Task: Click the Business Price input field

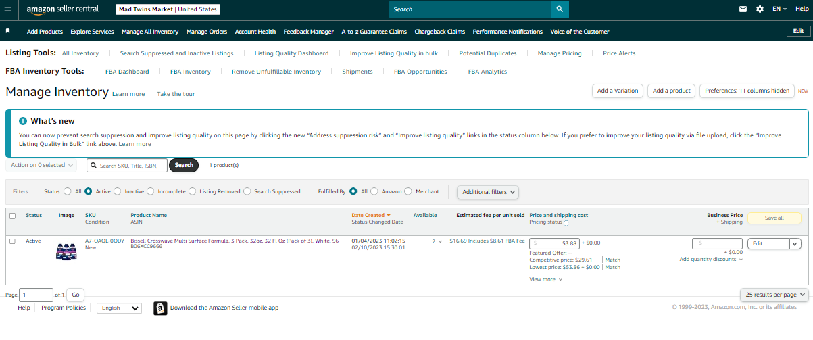Action: 717,243
